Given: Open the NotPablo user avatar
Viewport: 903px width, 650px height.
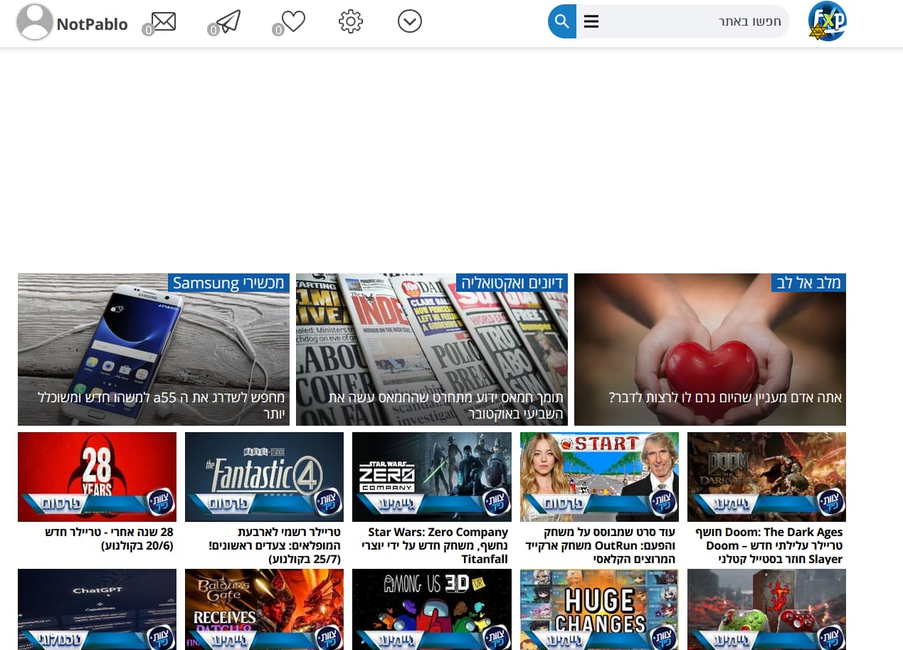Looking at the screenshot, I should point(34,22).
